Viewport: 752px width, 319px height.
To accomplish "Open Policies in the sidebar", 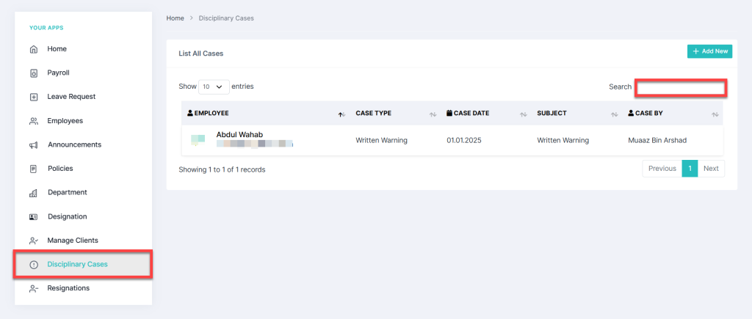I will coord(60,169).
